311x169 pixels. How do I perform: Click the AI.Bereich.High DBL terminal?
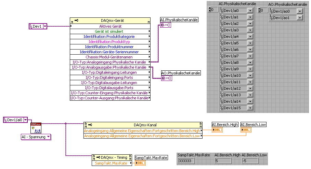(217, 130)
